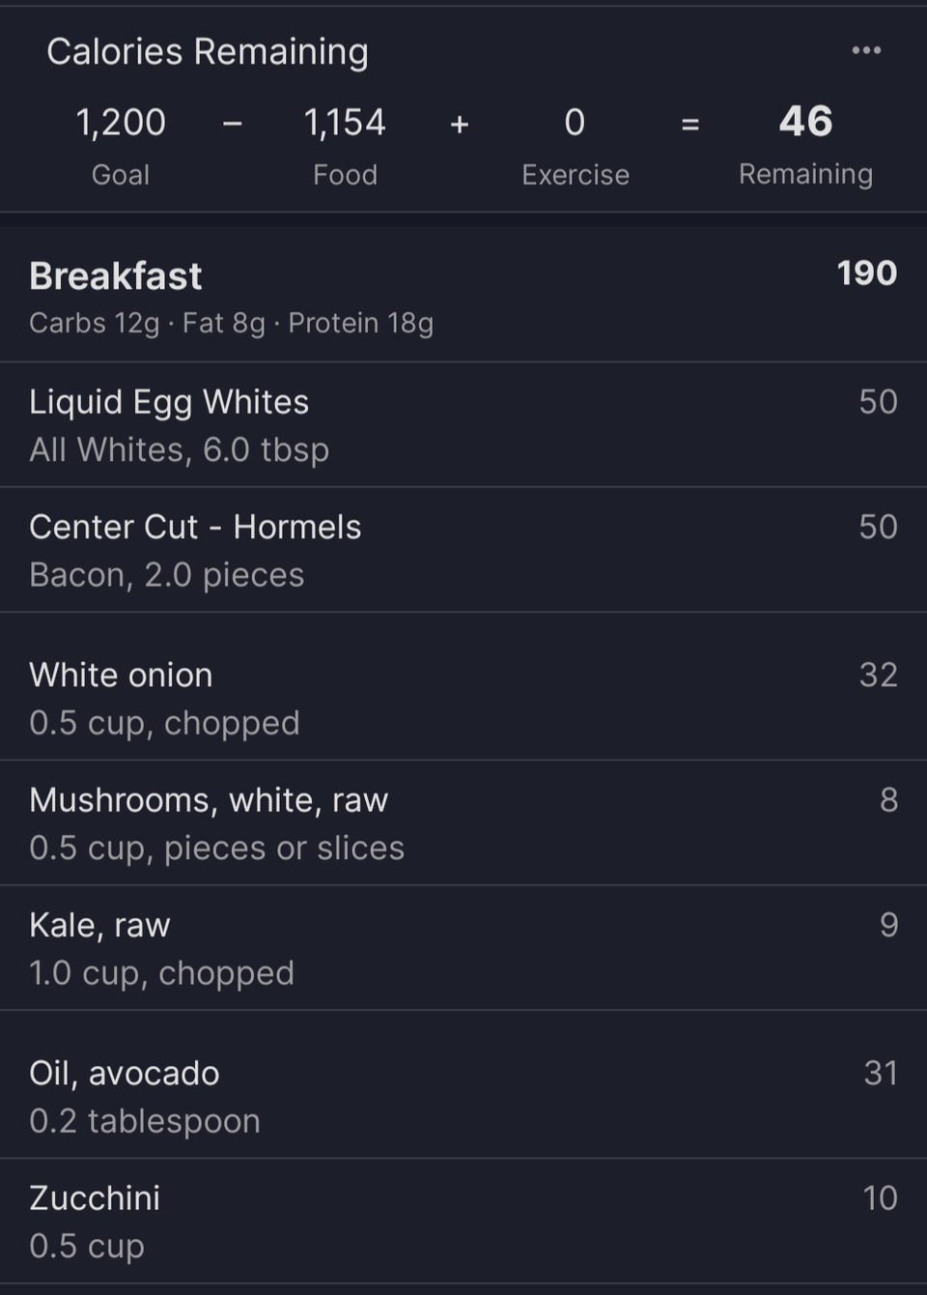
Task: Tap the 32 calories beside White onion
Action: click(878, 675)
